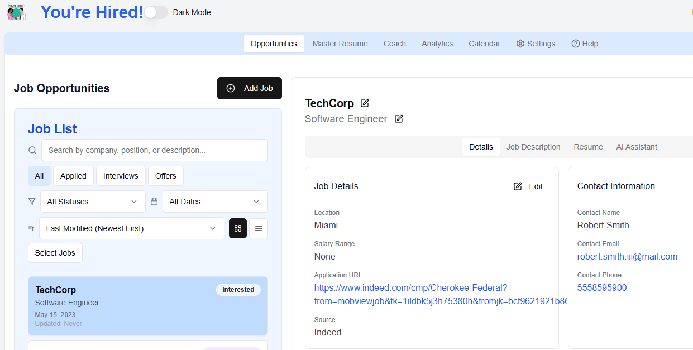693x350 pixels.
Task: Toggle the Dark Mode switch
Action: [156, 12]
